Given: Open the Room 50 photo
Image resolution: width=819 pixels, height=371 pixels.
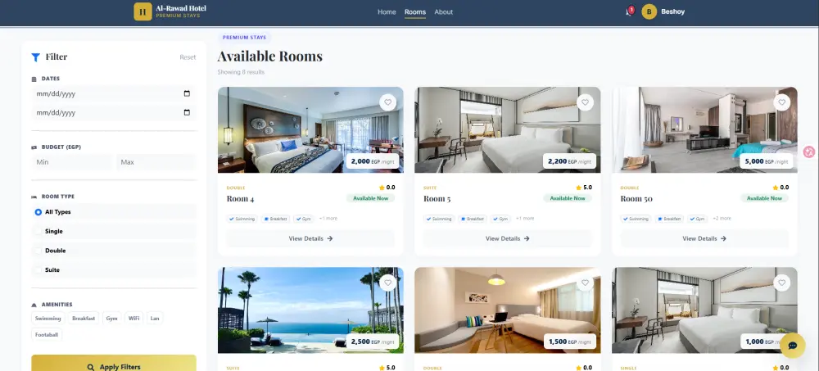Looking at the screenshot, I should 704,129.
